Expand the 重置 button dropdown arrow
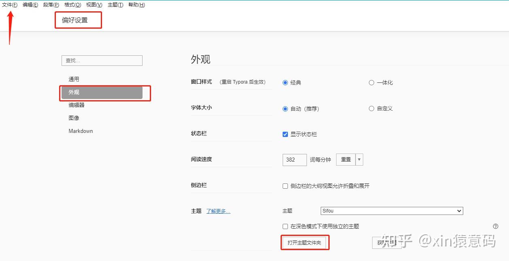509x261 pixels. pos(358,159)
